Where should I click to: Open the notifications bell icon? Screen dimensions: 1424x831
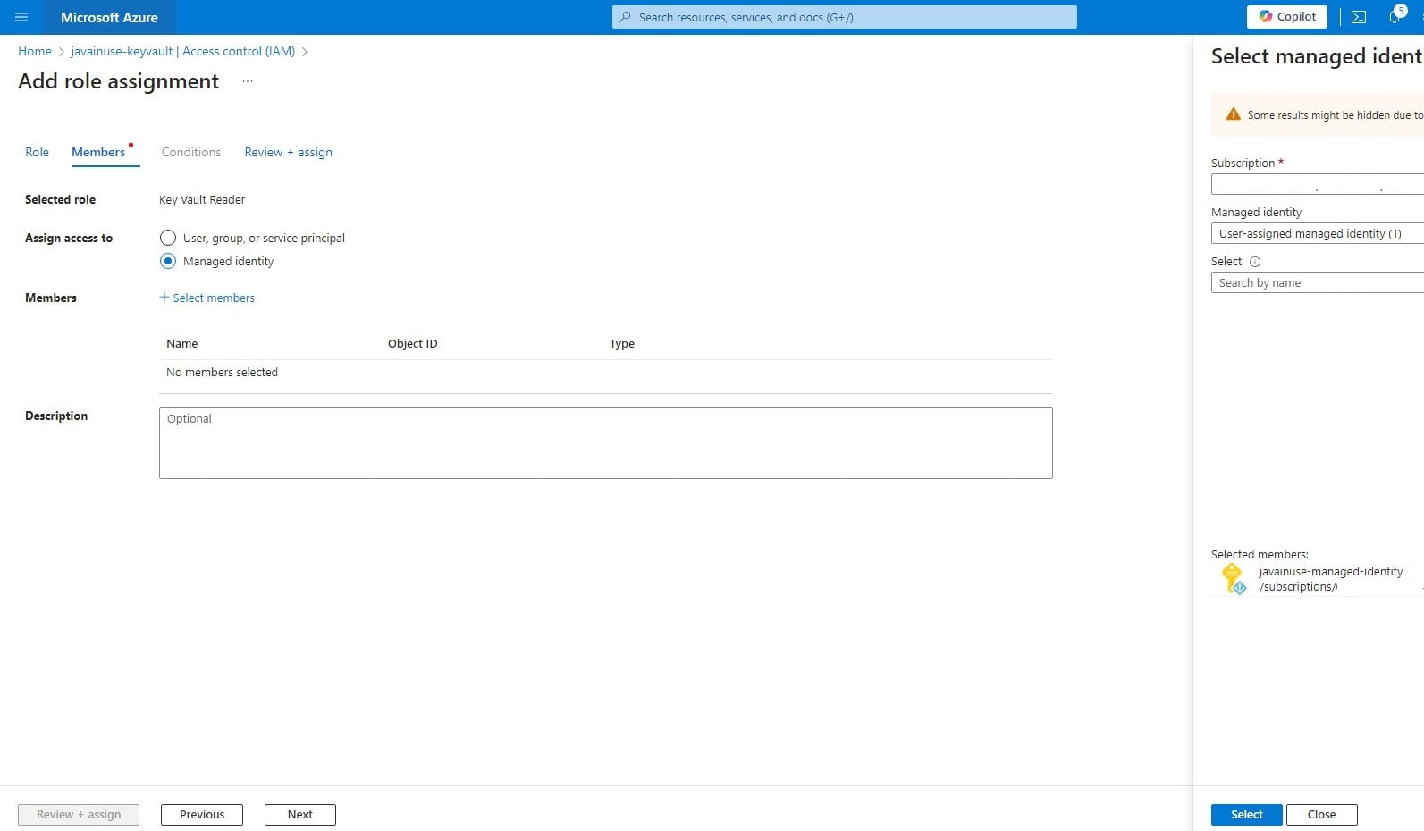[x=1395, y=17]
